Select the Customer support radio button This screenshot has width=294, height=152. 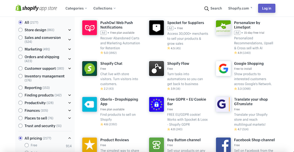[20, 68]
